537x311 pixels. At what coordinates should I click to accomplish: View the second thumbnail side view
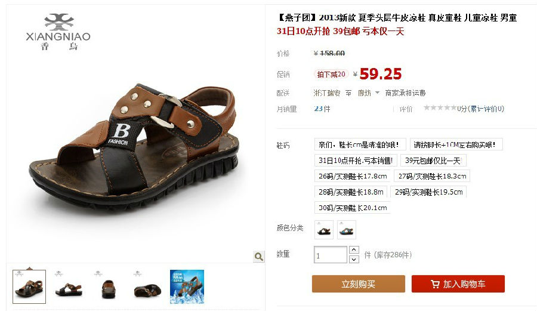[x=69, y=287]
